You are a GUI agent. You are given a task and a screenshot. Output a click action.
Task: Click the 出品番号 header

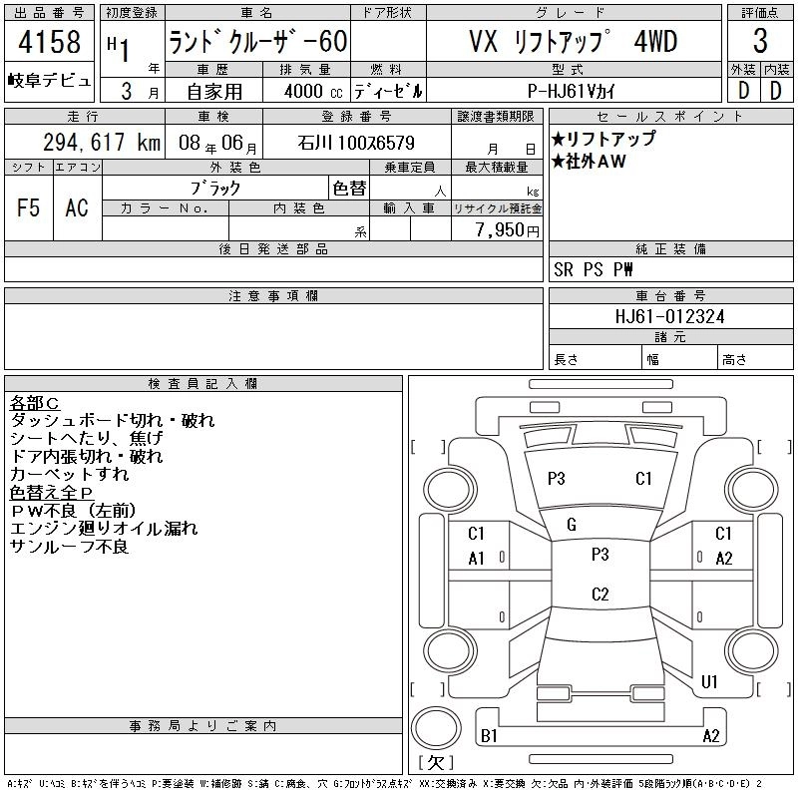[49, 13]
